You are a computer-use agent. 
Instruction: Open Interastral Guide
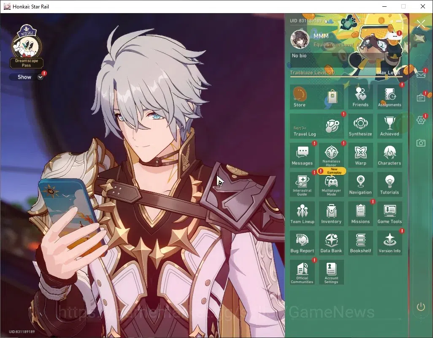pyautogui.click(x=302, y=185)
